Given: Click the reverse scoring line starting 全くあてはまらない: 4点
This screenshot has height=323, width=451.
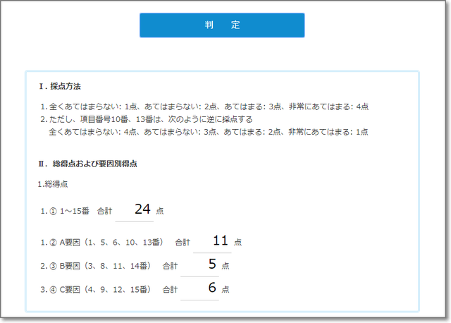Looking at the screenshot, I should point(208,132).
